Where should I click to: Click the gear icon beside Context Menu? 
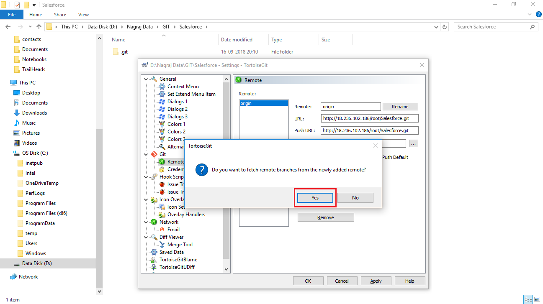[162, 87]
